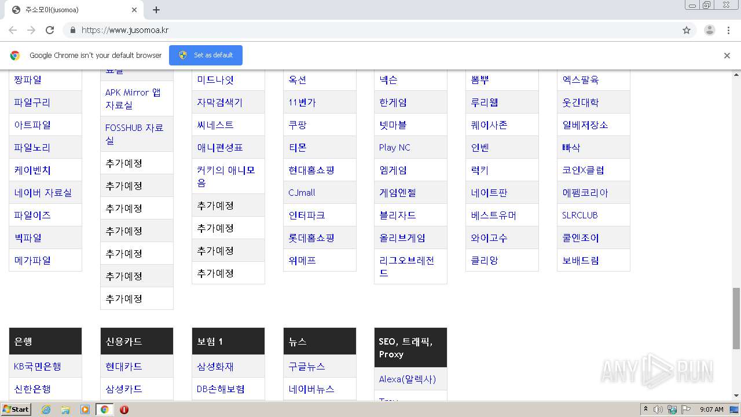The height and width of the screenshot is (417, 741).
Task: Open the Play NC link
Action: coord(395,148)
